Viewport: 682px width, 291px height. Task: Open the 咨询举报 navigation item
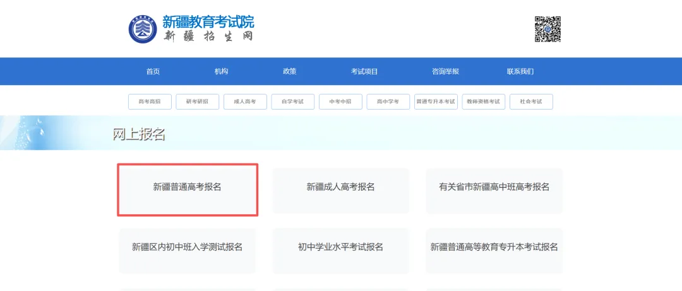[x=445, y=72]
